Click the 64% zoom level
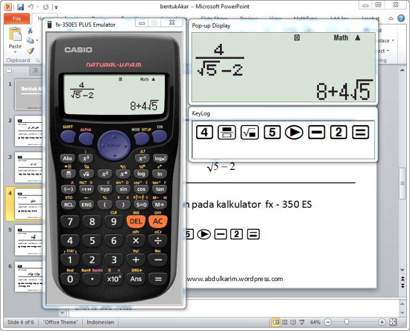This screenshot has height=331, width=410. coord(315,322)
